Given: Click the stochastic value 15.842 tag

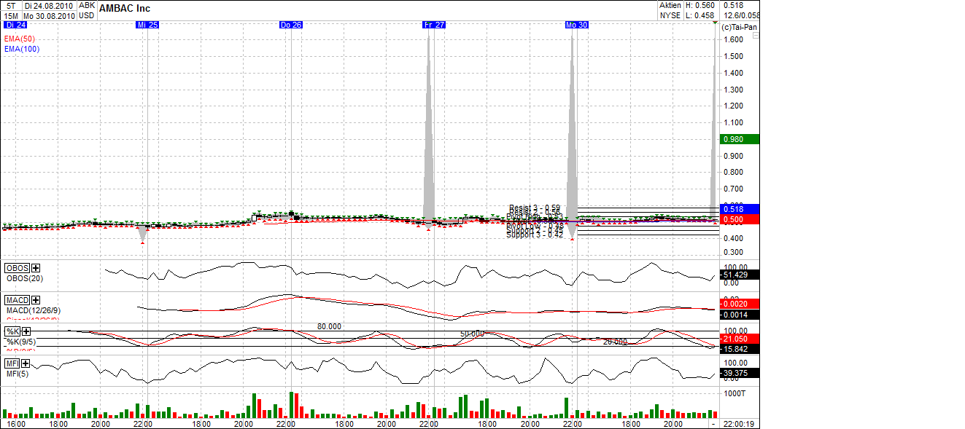Looking at the screenshot, I should 740,350.
